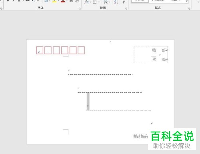Select the 正文 style in gallery
The height and width of the screenshot is (154, 200).
140,1
